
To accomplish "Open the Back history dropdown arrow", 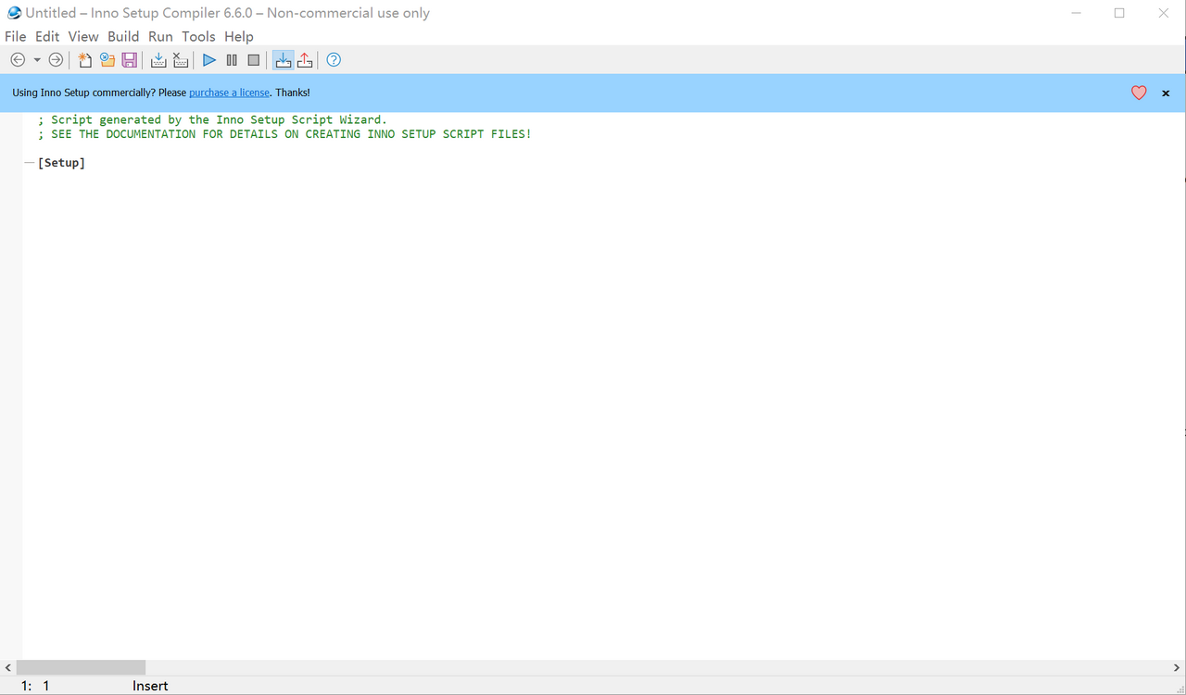I will [x=37, y=60].
